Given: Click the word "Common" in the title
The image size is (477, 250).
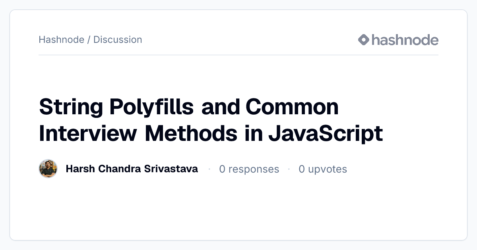Looking at the screenshot, I should coord(292,108).
